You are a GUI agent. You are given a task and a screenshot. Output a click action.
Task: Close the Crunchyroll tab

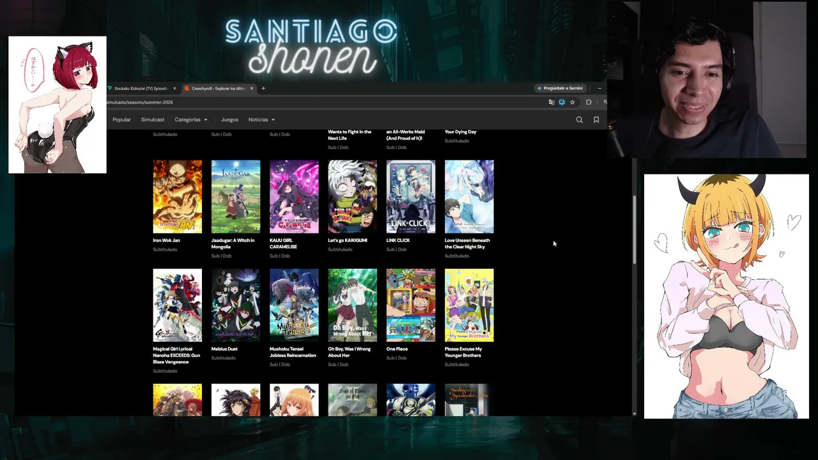tap(252, 88)
